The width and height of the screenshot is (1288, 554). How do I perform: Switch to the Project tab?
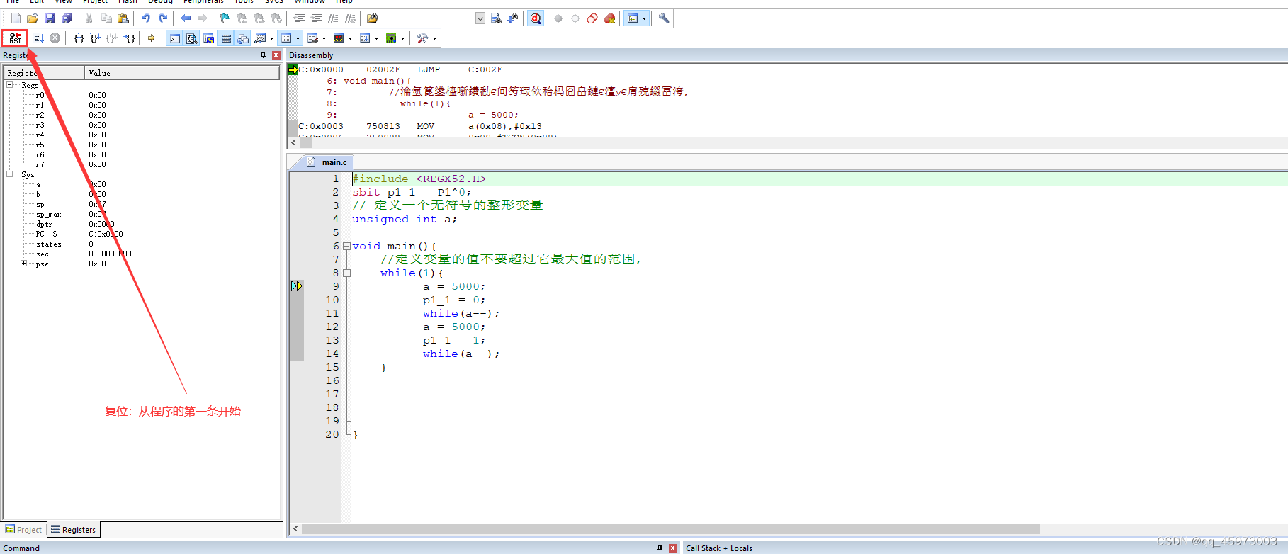pyautogui.click(x=24, y=530)
